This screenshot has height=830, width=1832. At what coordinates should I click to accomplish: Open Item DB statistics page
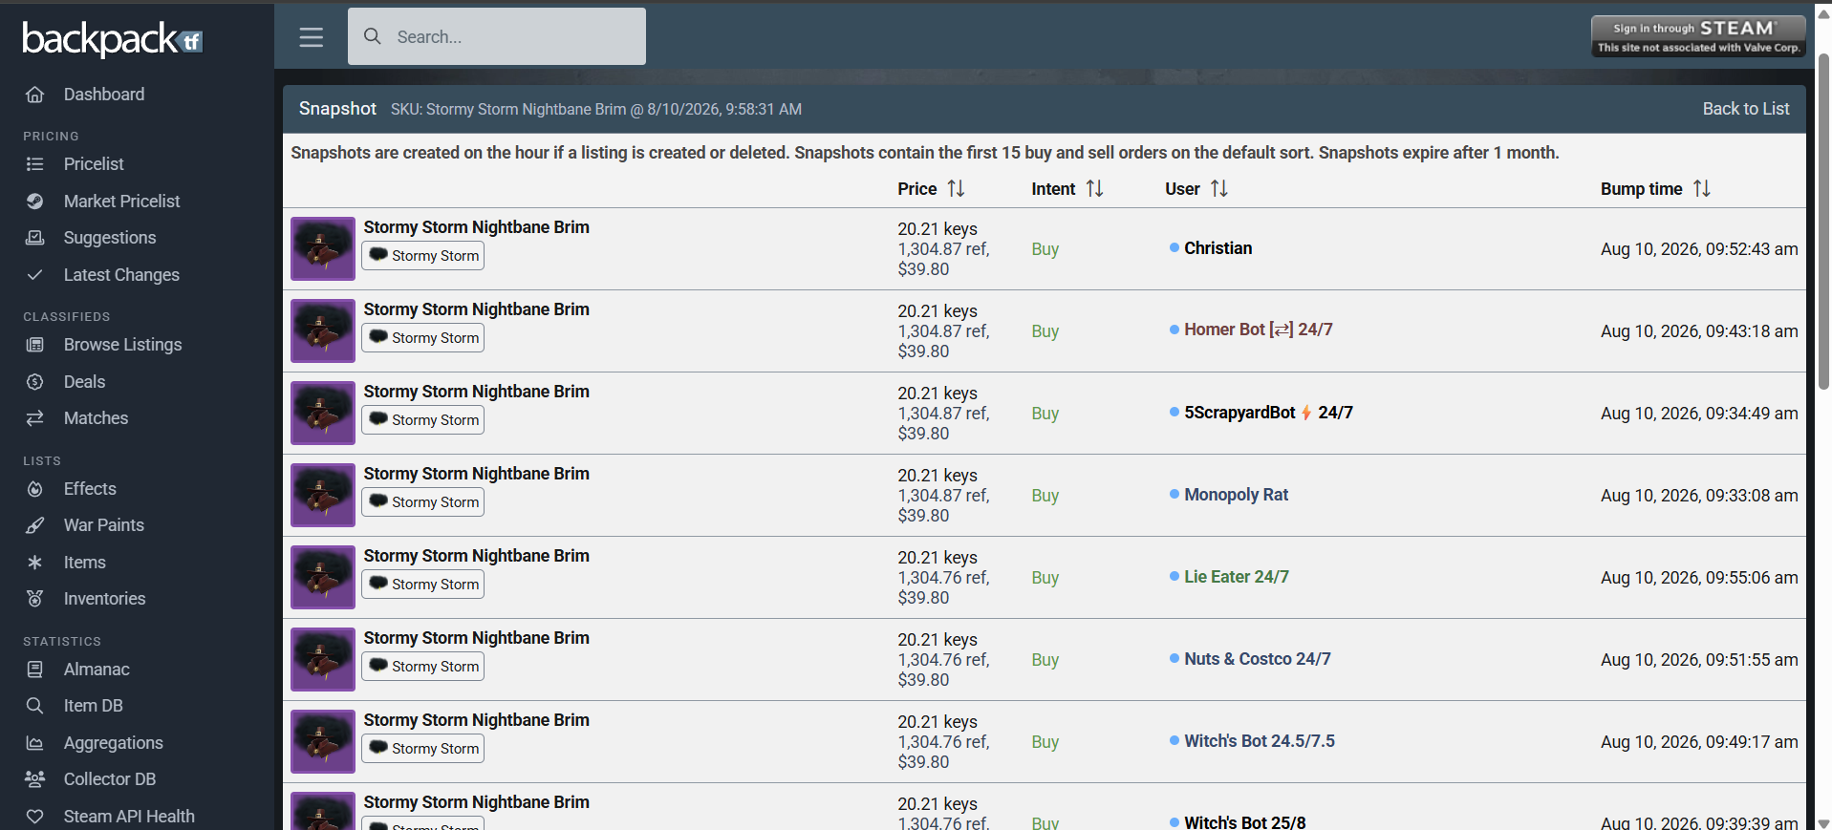(94, 706)
